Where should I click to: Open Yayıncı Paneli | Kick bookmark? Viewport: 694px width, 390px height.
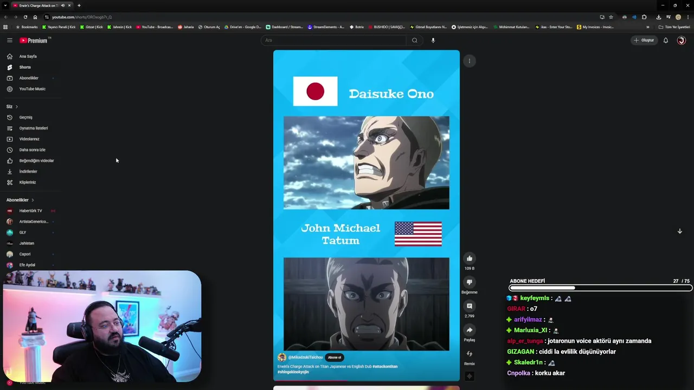point(59,27)
